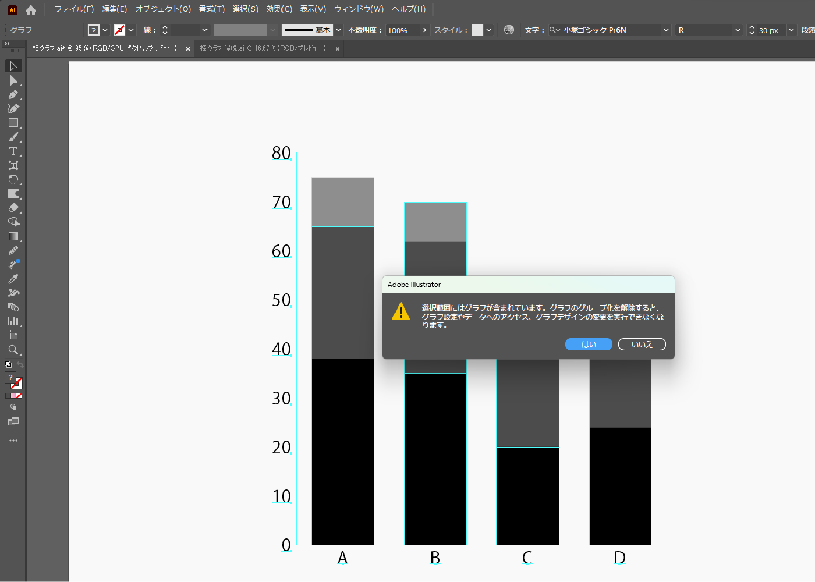
Task: Click the スタイル graphic style swatch
Action: click(x=477, y=30)
